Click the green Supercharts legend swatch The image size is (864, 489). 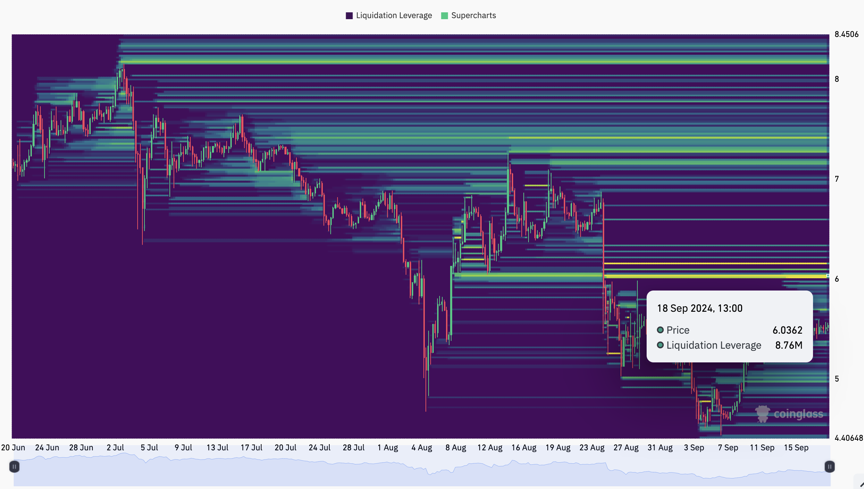(444, 16)
